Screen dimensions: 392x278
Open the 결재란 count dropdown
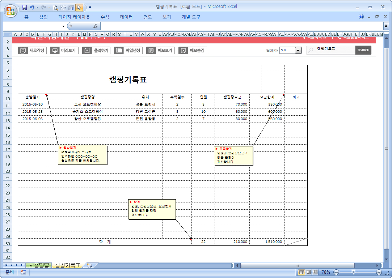[x=298, y=51]
